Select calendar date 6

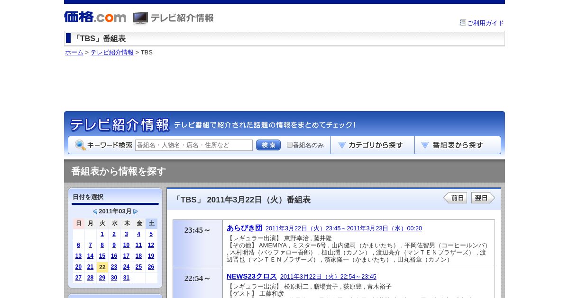coord(78,245)
